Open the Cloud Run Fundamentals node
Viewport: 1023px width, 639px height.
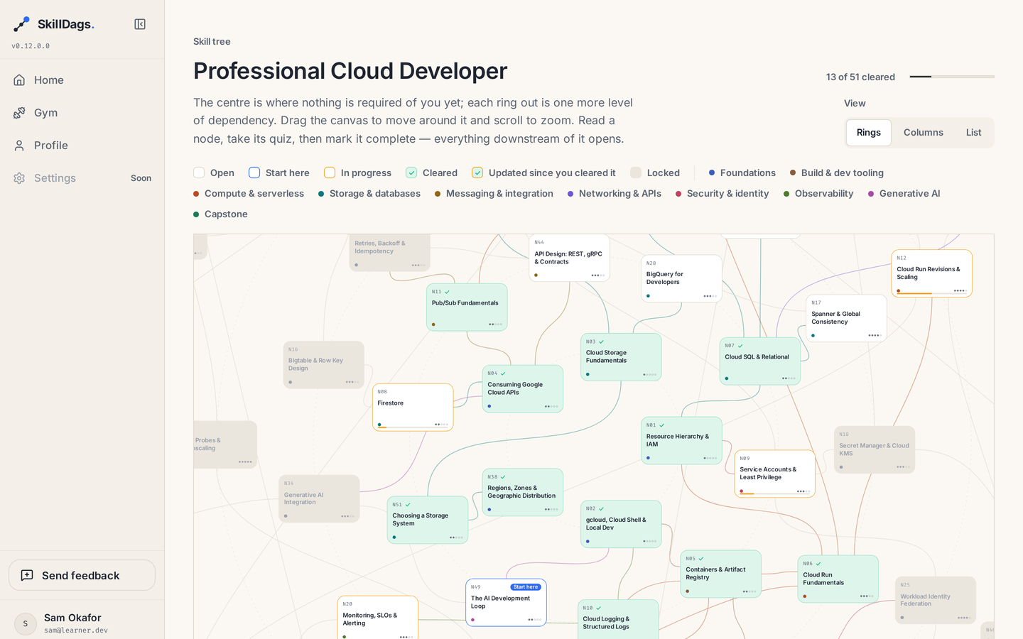pyautogui.click(x=838, y=579)
